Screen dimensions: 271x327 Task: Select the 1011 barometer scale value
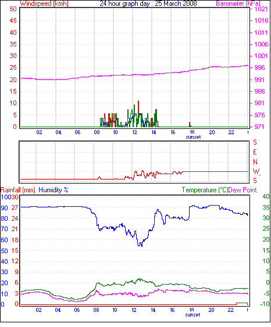click(x=261, y=33)
